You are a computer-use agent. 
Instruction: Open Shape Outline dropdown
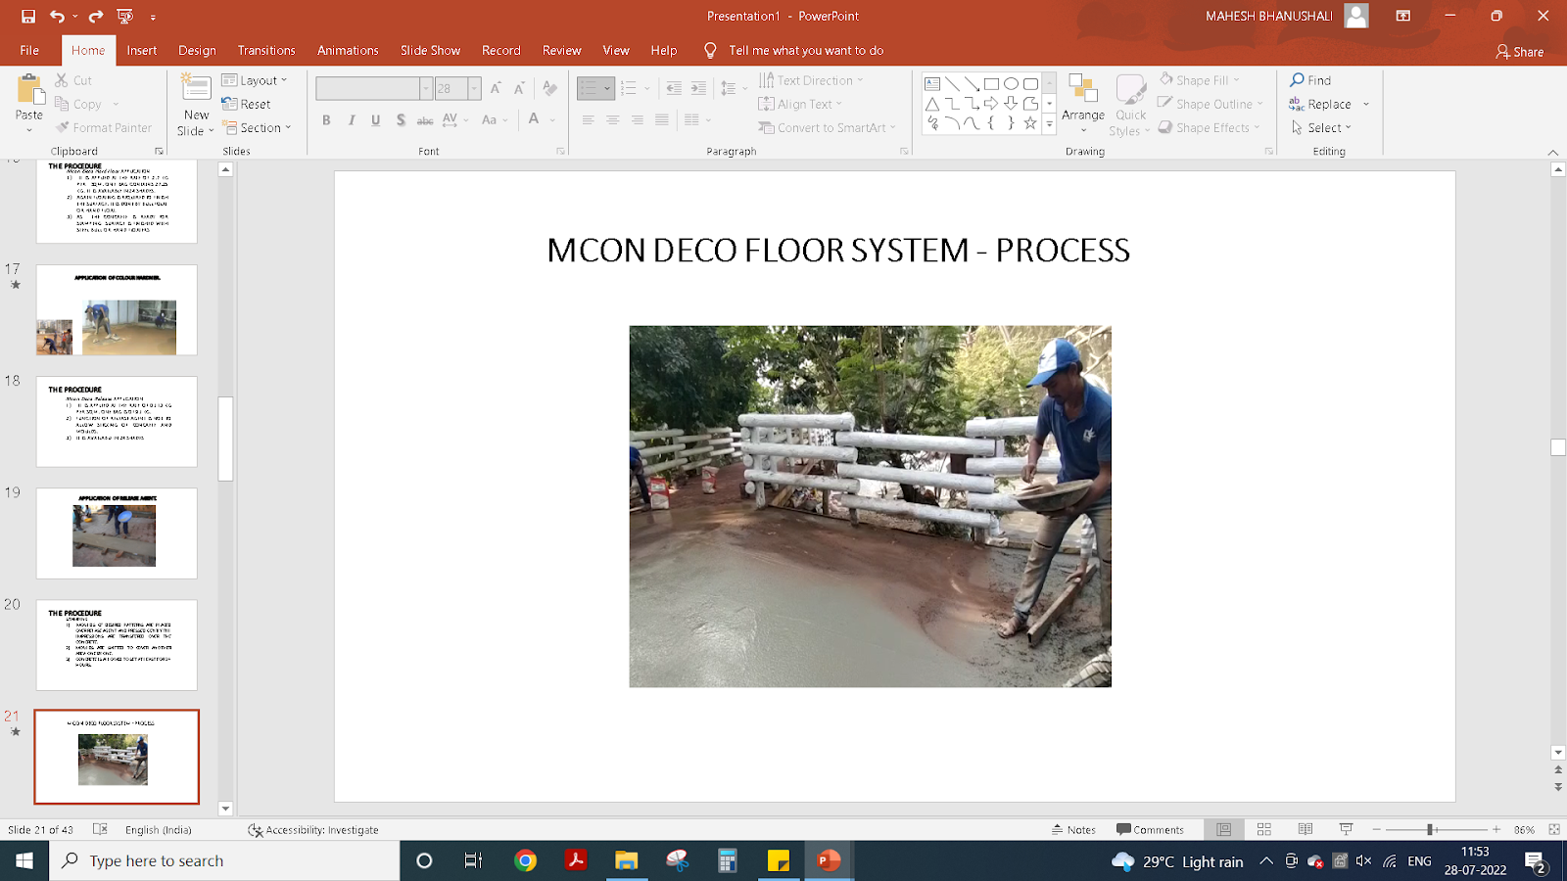[1211, 104]
